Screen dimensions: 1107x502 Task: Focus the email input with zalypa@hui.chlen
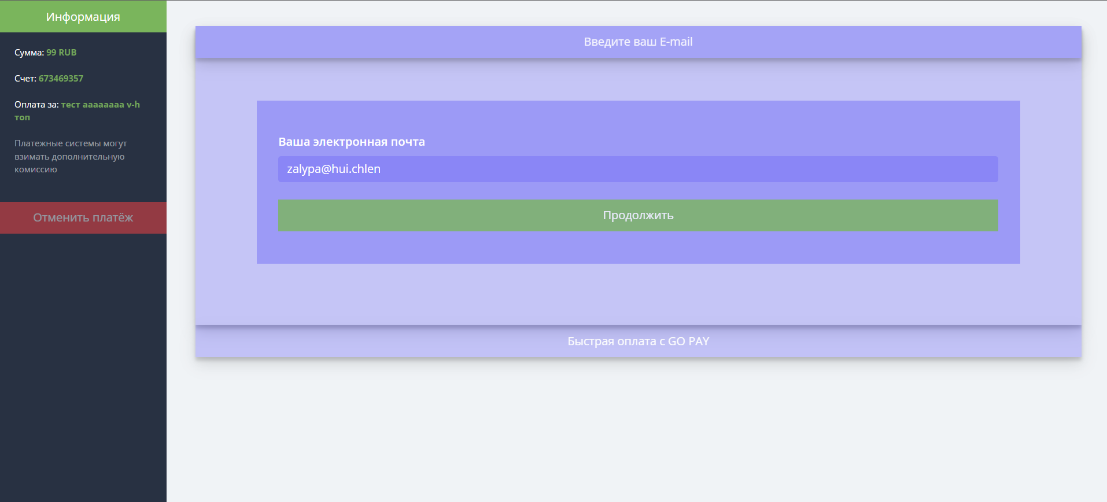tap(578, 169)
